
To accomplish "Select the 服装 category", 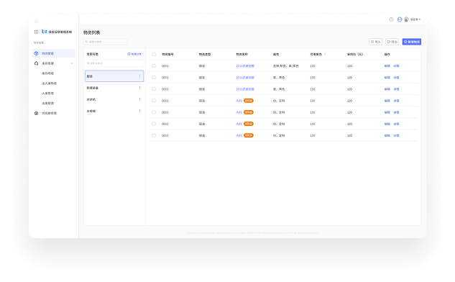I will pos(114,76).
